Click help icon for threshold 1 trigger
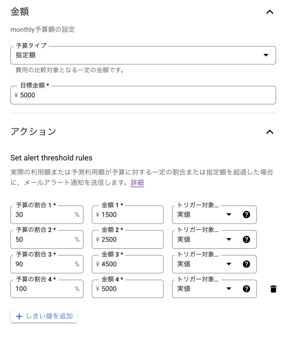 pos(246,215)
